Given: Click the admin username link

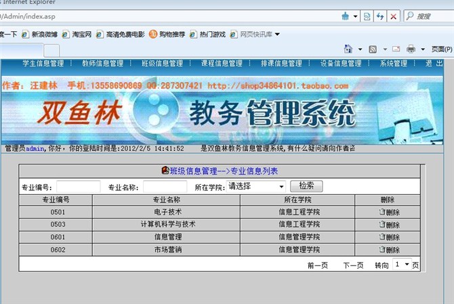Looking at the screenshot, I should click(x=35, y=149).
